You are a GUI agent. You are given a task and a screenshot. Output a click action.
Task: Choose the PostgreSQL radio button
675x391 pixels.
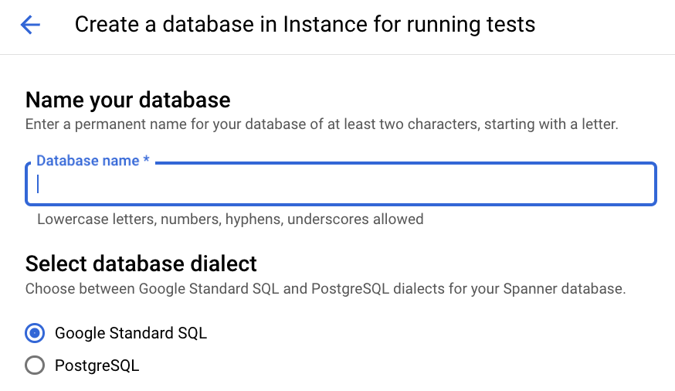tap(35, 365)
